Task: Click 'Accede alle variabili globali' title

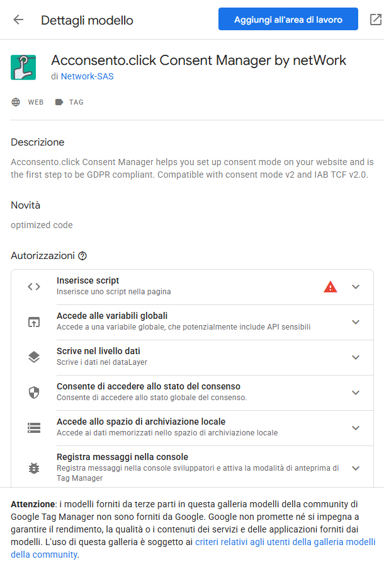Action: [x=112, y=316]
